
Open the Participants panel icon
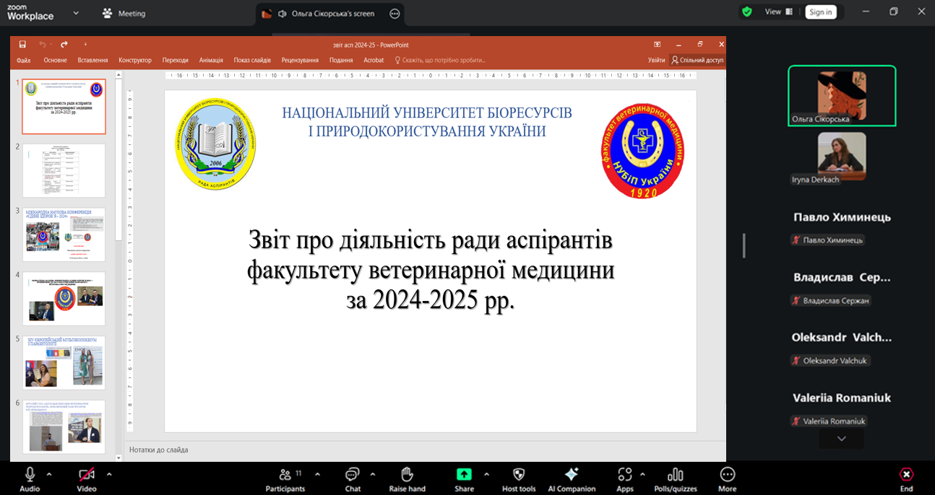285,475
